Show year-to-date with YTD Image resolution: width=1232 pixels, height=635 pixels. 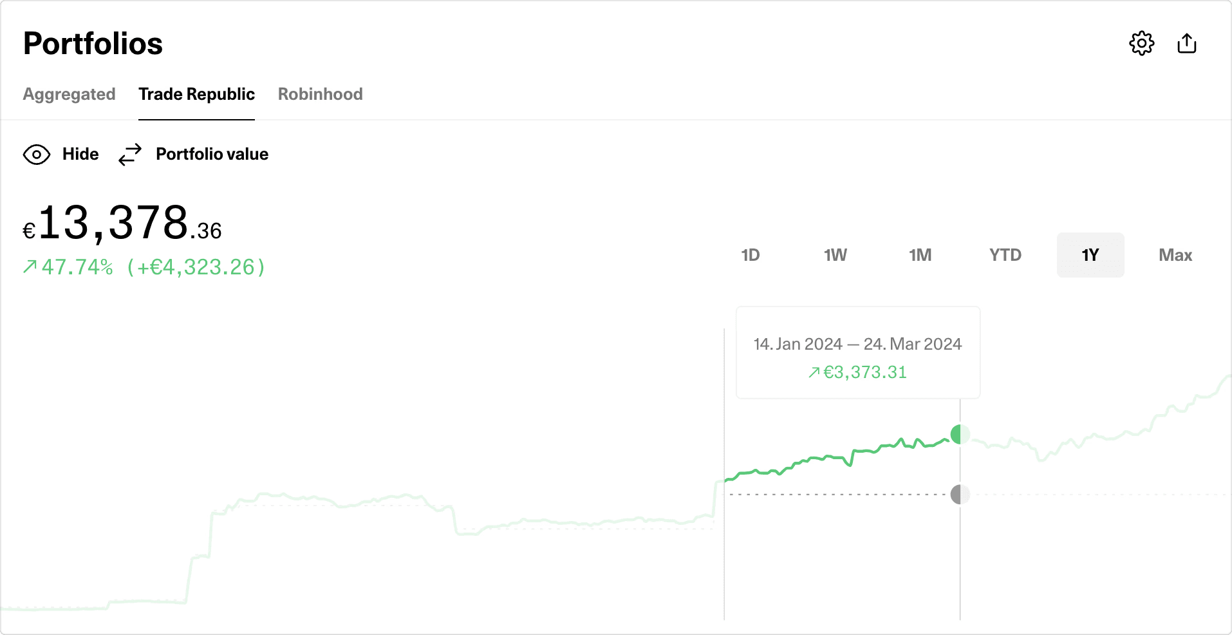pyautogui.click(x=1005, y=255)
